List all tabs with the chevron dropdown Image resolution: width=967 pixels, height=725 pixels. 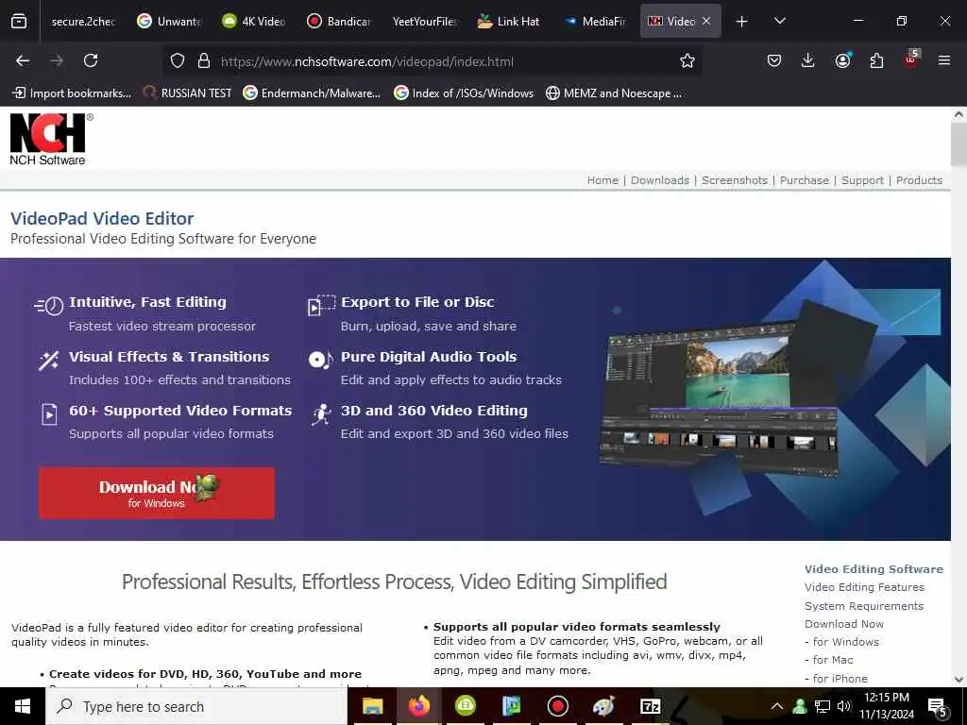click(x=779, y=21)
